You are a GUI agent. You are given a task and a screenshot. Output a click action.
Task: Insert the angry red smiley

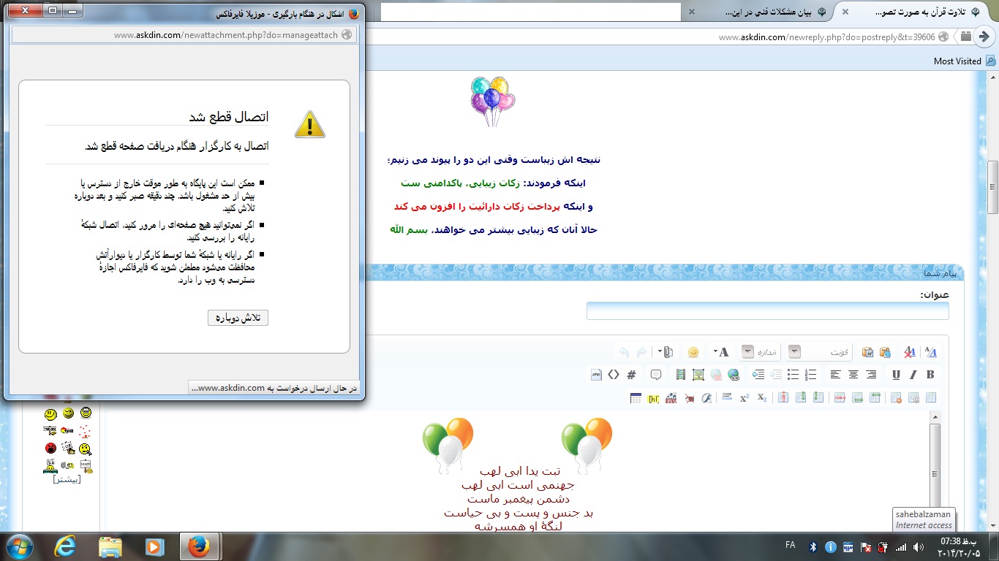[50, 448]
